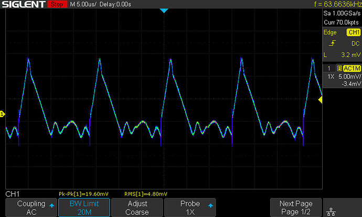Open the Coupling AC dropdown
362x217 pixels.
[x=31, y=208]
